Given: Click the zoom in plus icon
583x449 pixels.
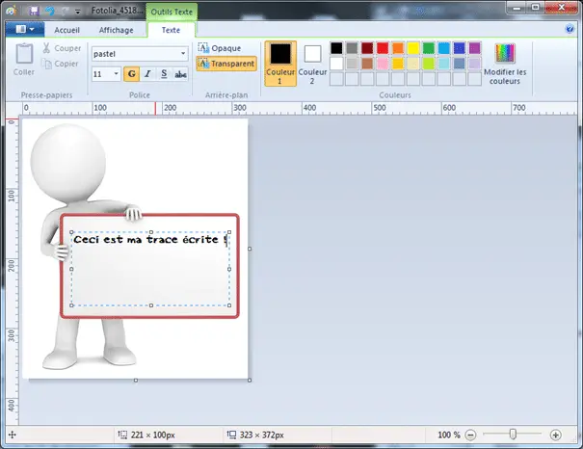Looking at the screenshot, I should (x=555, y=435).
